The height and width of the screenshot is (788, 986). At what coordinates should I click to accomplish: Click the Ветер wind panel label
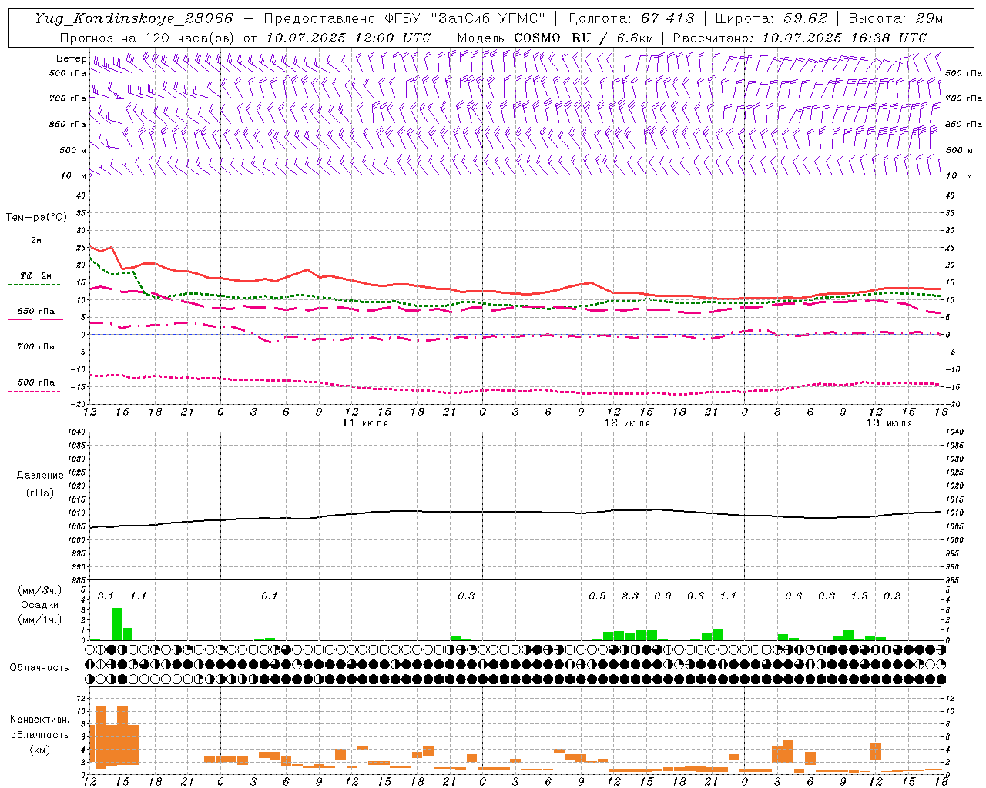coord(71,58)
